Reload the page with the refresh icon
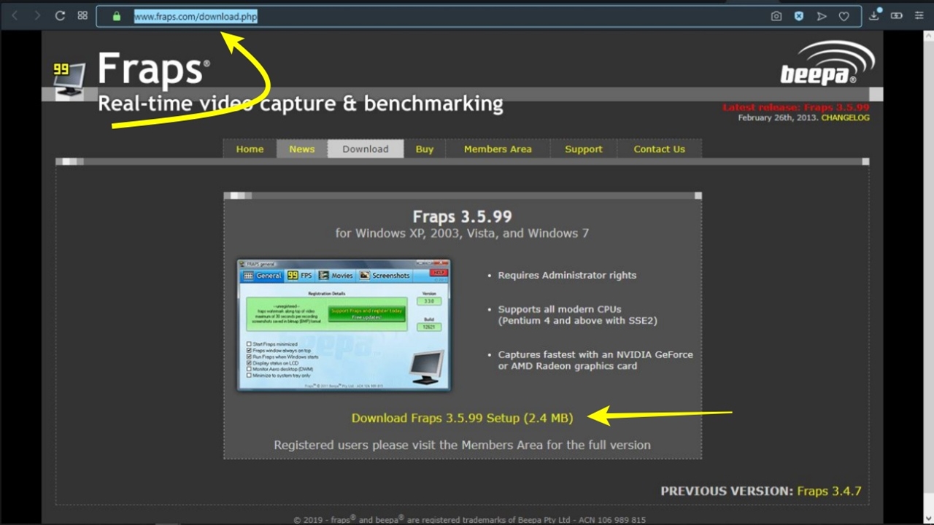Image resolution: width=934 pixels, height=525 pixels. (60, 16)
